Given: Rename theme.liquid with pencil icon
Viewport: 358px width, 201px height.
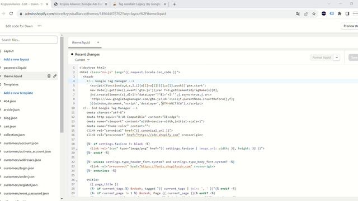Looking at the screenshot, I should pyautogui.click(x=55, y=76).
